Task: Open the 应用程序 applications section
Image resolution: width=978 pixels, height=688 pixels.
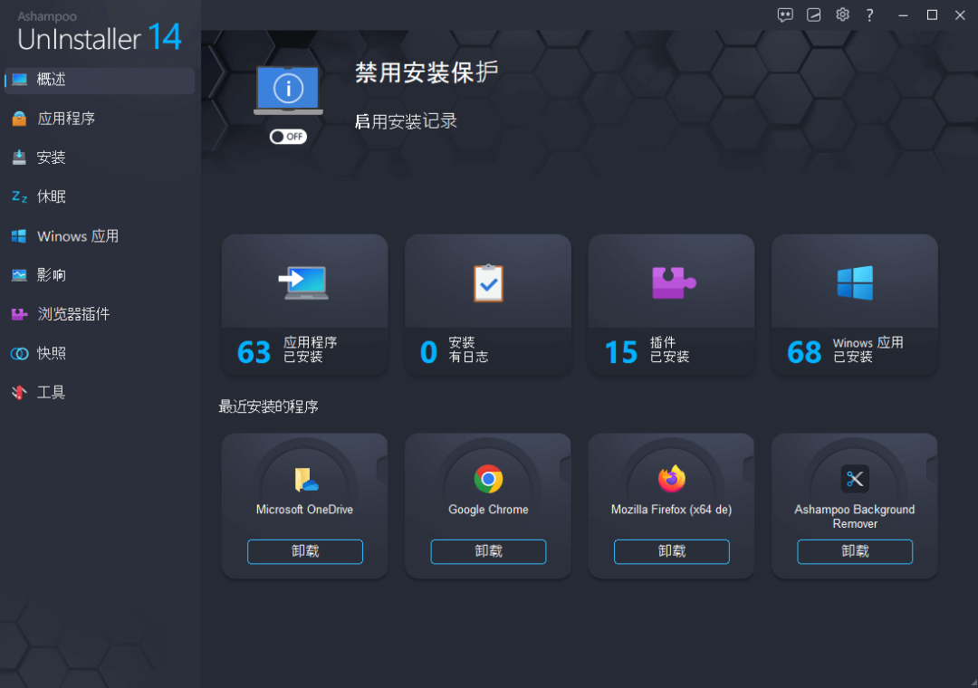Action: tap(100, 119)
